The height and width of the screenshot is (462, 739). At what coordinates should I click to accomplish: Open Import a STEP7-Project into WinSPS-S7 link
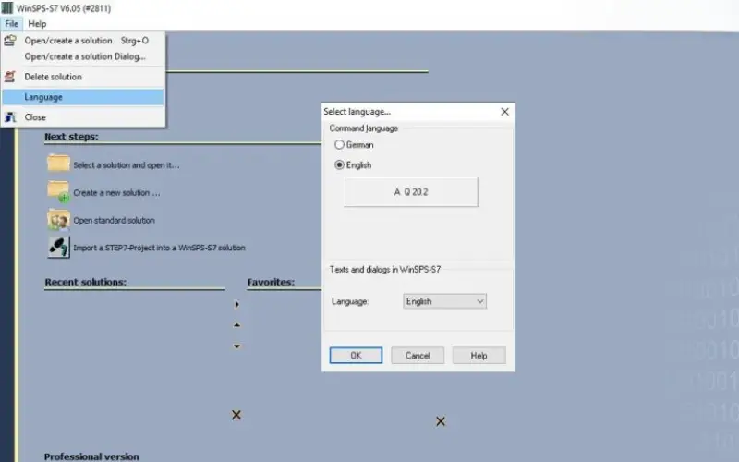[159, 248]
